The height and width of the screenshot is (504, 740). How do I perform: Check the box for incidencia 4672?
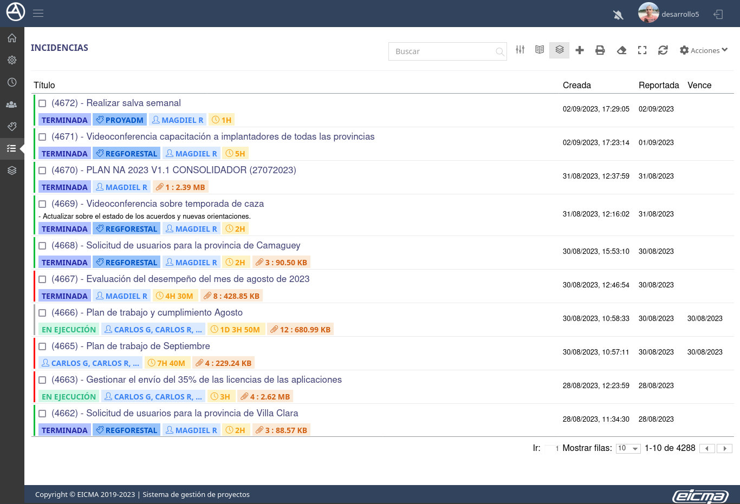coord(42,103)
